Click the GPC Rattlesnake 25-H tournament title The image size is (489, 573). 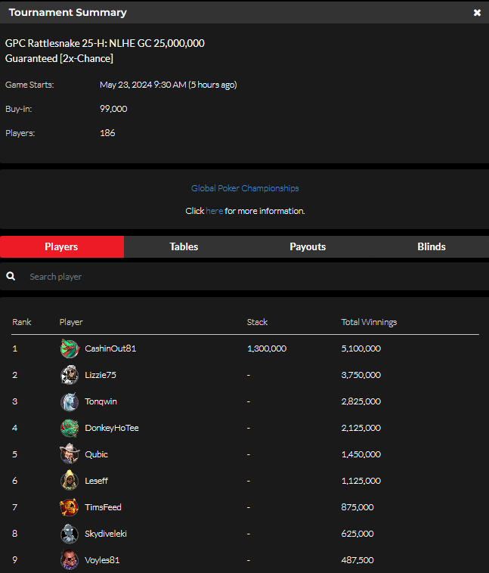click(x=105, y=51)
